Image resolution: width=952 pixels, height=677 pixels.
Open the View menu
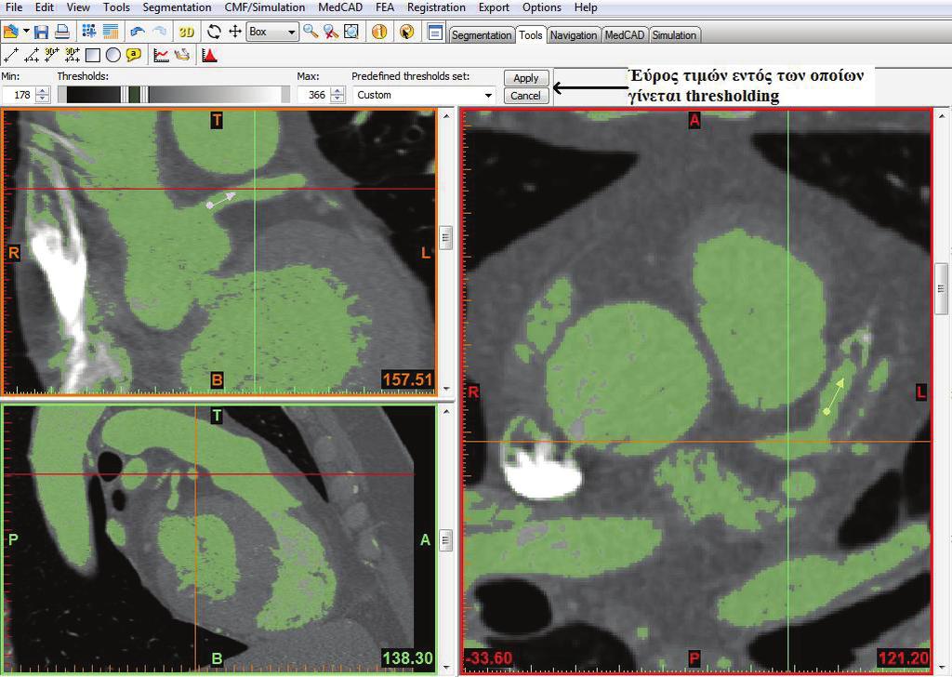78,7
